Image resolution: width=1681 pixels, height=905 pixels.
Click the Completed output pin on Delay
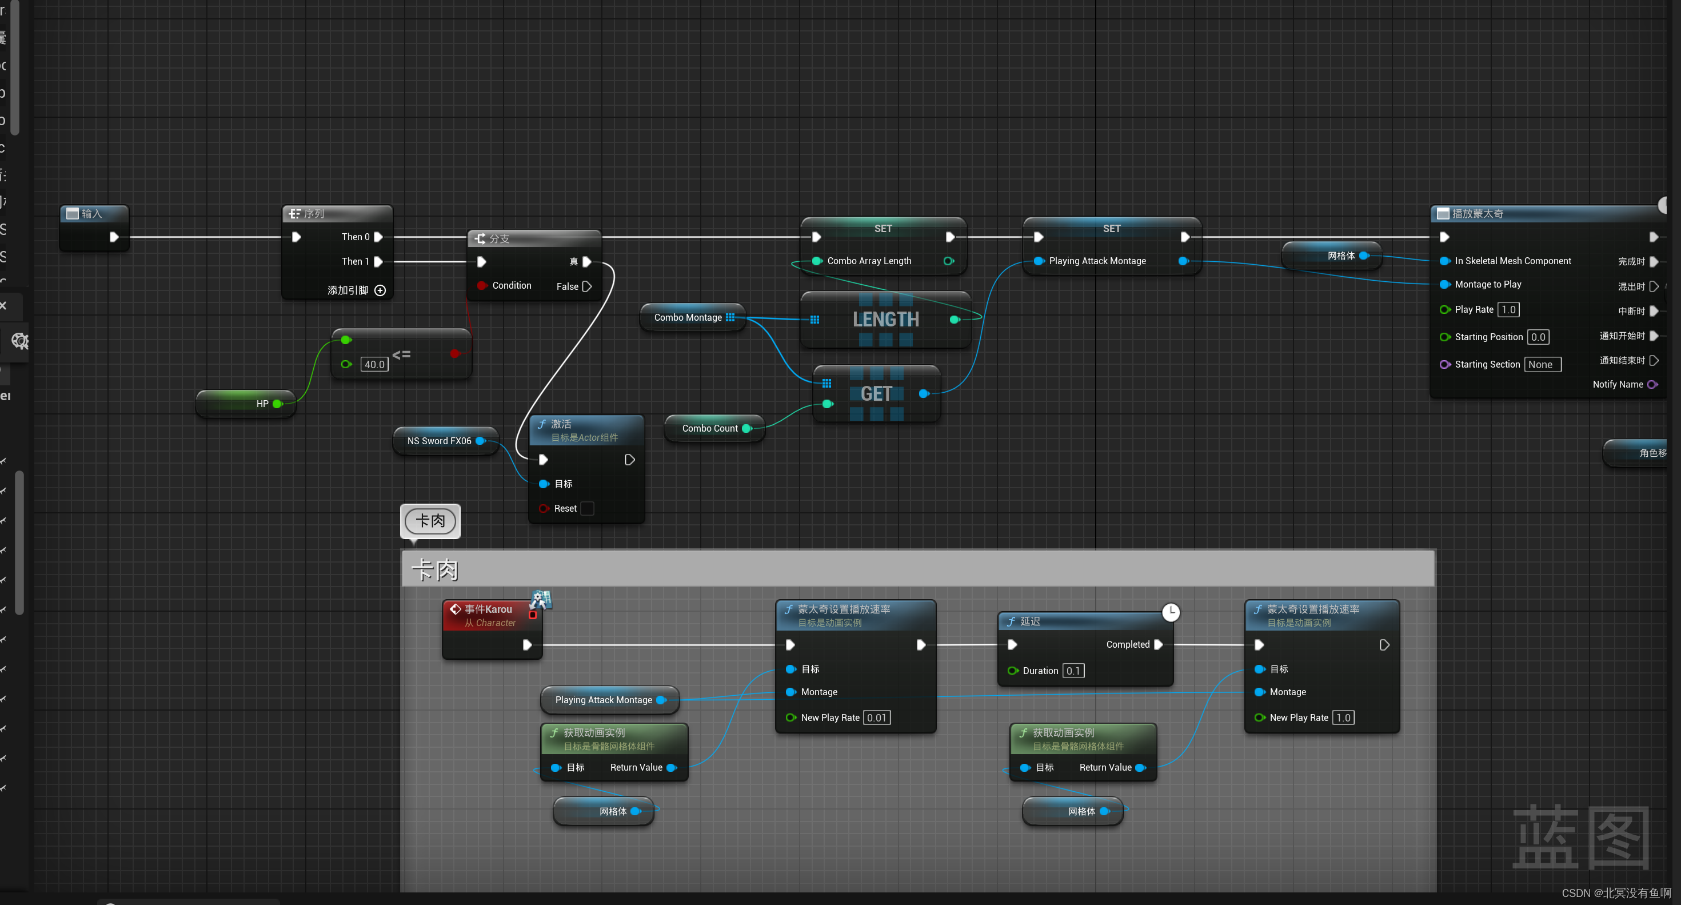point(1159,645)
